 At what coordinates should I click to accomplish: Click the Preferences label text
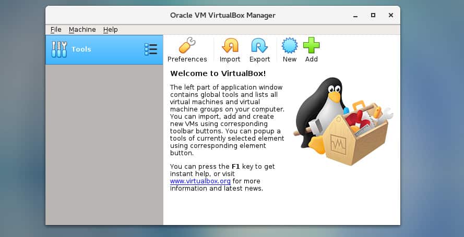[x=187, y=59]
